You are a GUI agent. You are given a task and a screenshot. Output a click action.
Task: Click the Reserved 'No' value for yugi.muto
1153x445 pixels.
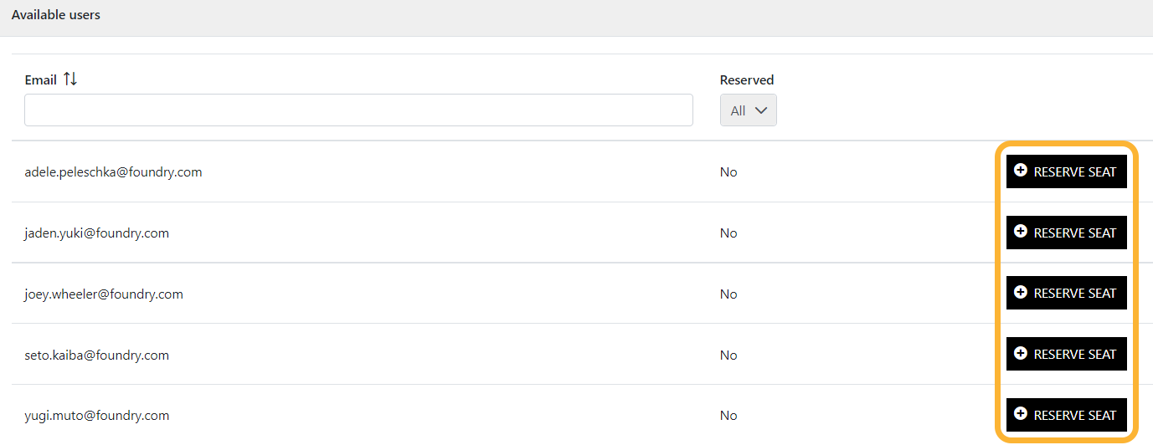(728, 416)
